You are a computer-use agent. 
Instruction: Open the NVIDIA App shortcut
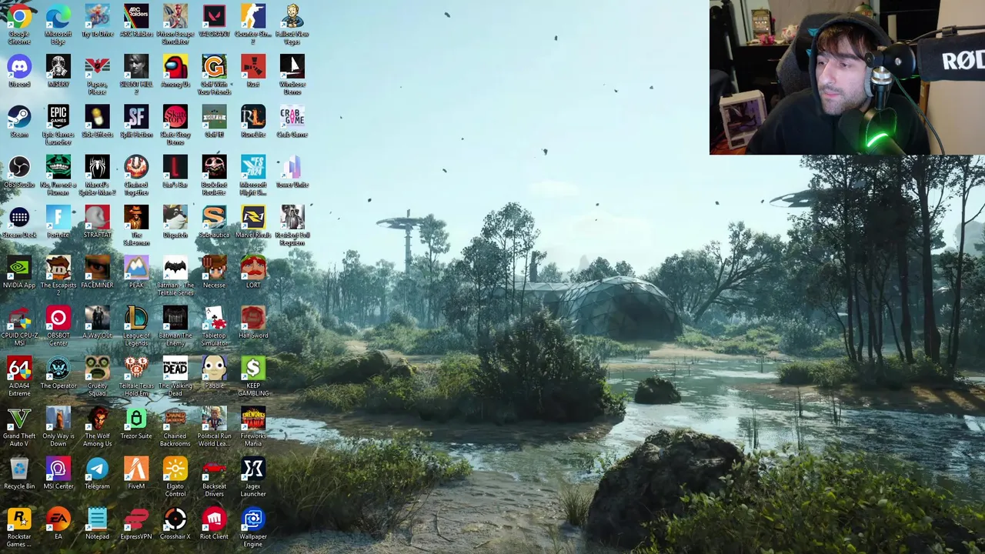[19, 268]
